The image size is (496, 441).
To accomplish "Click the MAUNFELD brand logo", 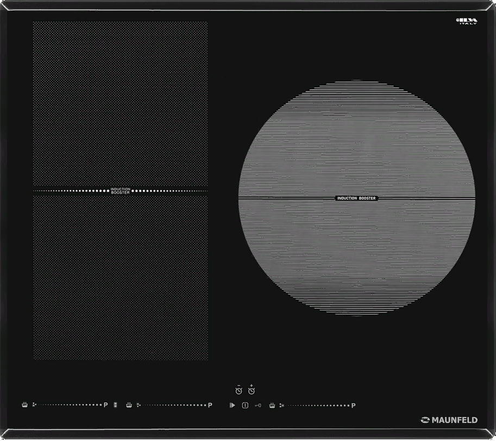I will [x=449, y=420].
